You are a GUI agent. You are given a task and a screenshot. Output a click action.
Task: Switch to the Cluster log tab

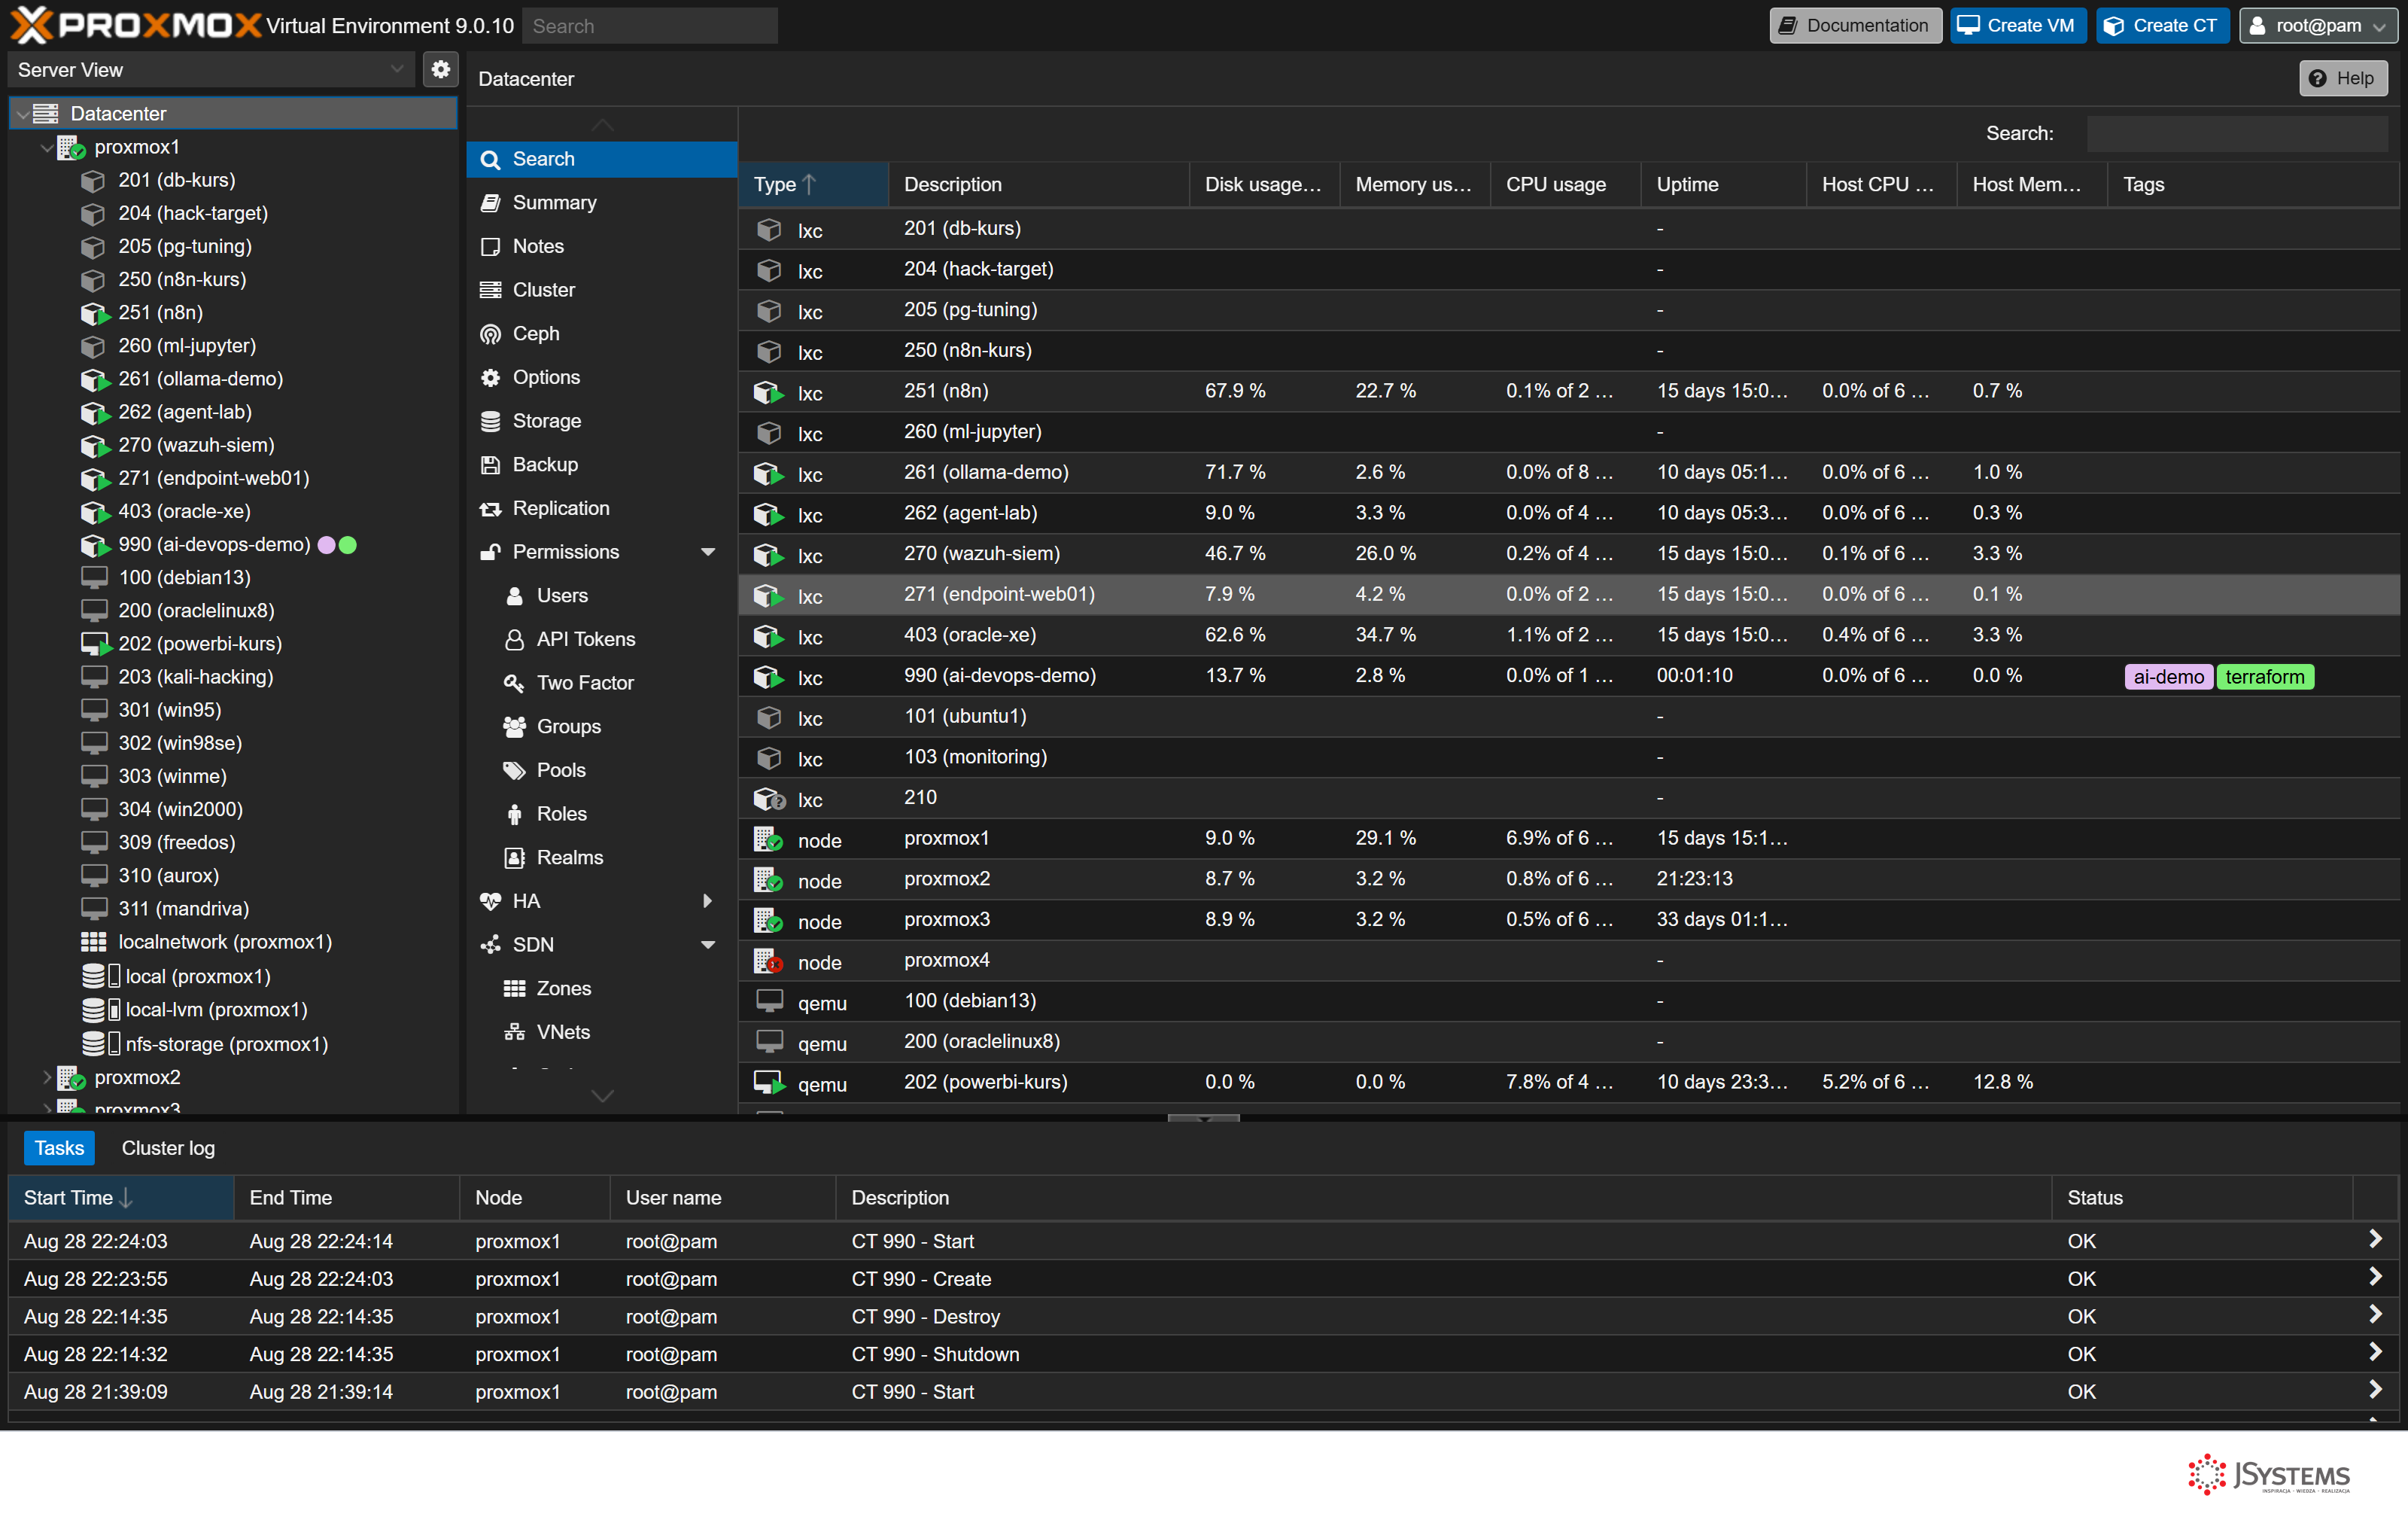[168, 1148]
